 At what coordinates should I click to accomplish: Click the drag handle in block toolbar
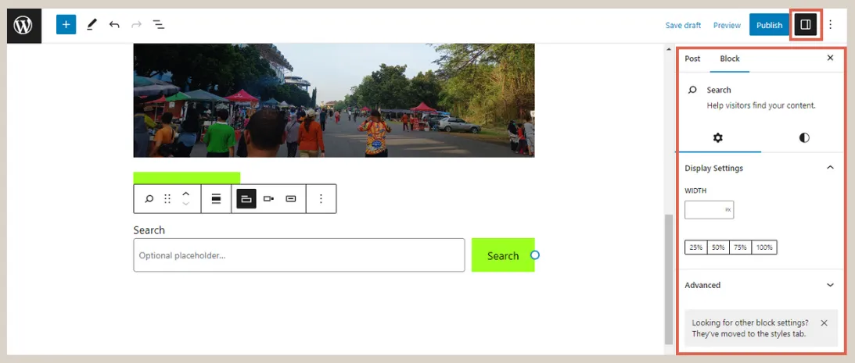click(x=167, y=199)
